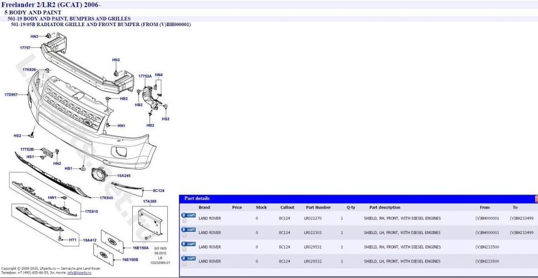Select callout 17752B on the diagram
The width and height of the screenshot is (538, 278).
27,150
